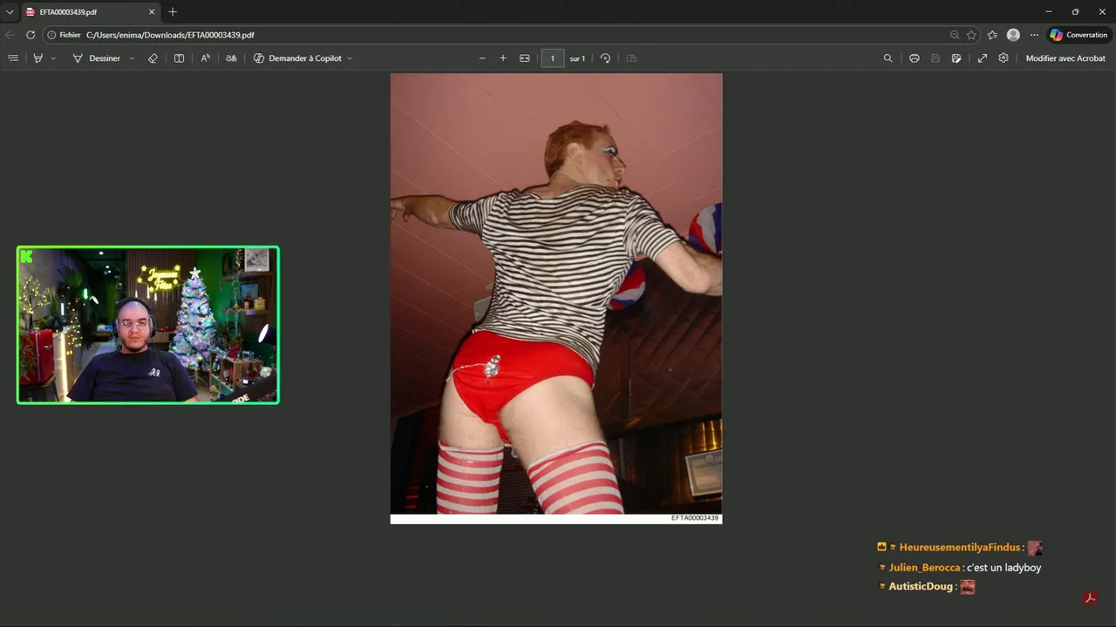1116x627 pixels.
Task: Select the Eraser tool
Action: pos(153,58)
